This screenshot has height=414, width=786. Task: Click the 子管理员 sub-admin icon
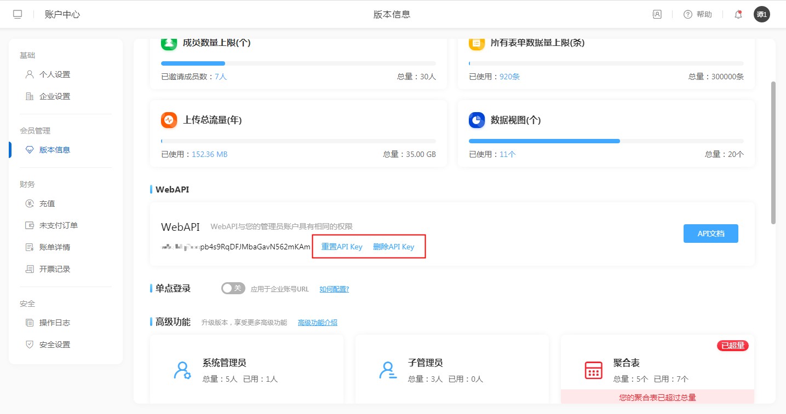point(387,370)
